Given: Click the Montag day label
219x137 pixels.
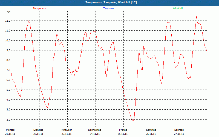Looking at the screenshot, I should pyautogui.click(x=10, y=130).
